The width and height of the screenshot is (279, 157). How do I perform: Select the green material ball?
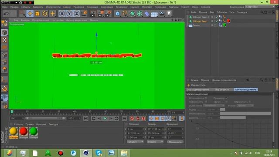[x=34, y=131]
